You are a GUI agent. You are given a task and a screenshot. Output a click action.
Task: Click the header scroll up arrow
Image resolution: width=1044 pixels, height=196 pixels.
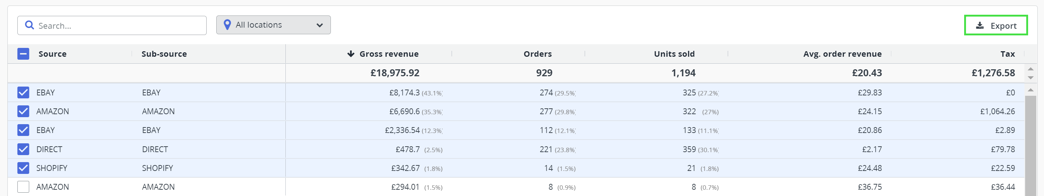tap(1030, 69)
